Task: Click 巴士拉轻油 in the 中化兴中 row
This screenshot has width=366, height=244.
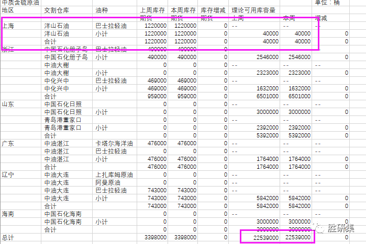Action: (111, 81)
